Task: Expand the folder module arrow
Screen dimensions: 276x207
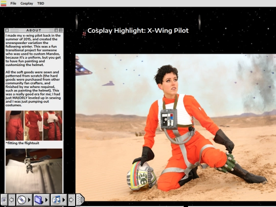Action: 47,200
